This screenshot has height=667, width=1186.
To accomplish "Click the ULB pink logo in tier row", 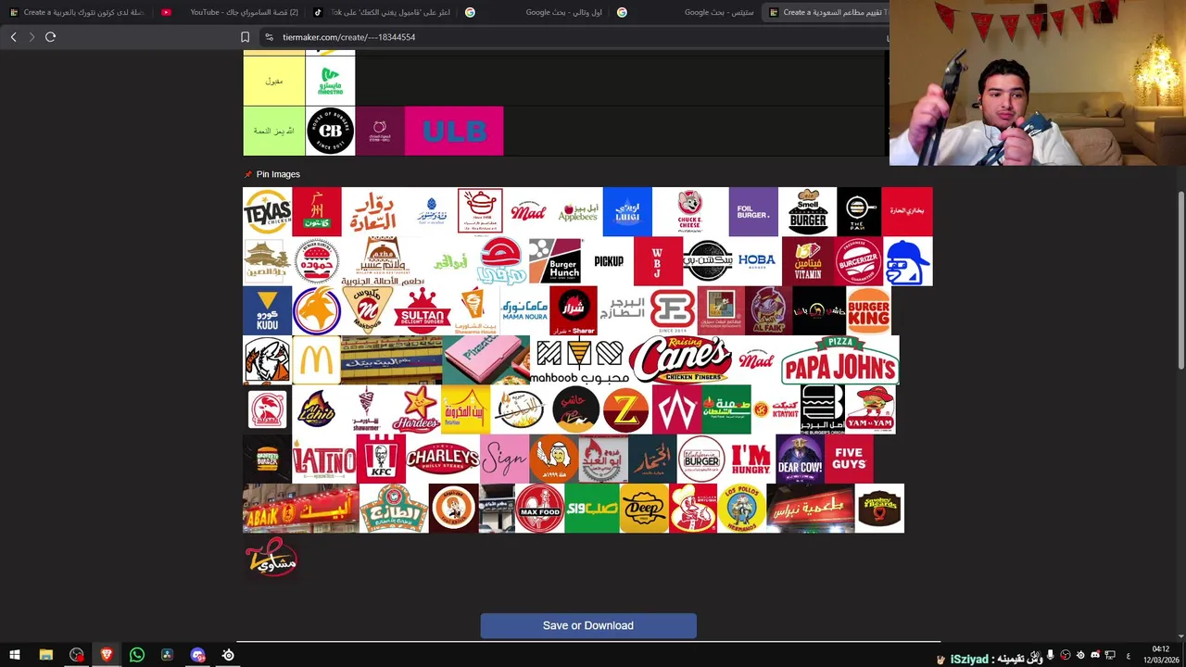I will point(454,131).
